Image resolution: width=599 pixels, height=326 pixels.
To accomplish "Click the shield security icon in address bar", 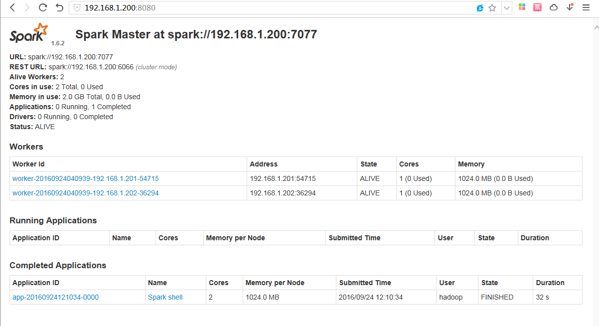I will pyautogui.click(x=77, y=7).
